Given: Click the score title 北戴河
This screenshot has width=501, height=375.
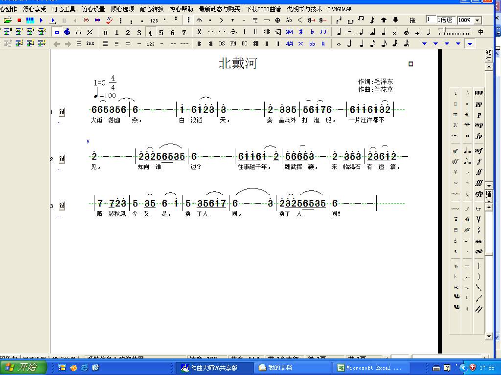Looking at the screenshot, I should [238, 63].
